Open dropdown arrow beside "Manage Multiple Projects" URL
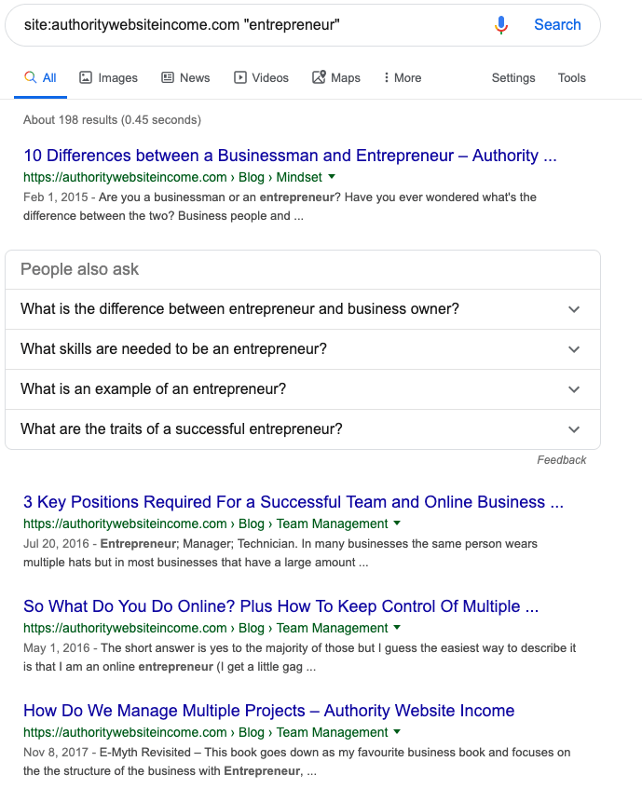The height and width of the screenshot is (802, 642). pos(397,732)
